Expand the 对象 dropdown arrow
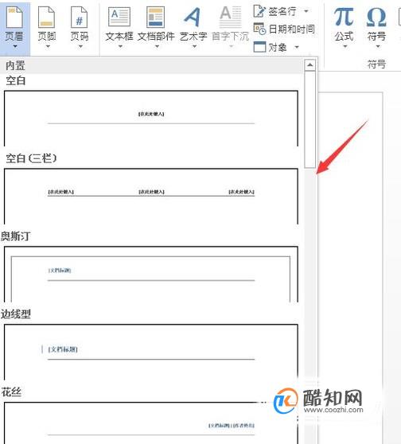The height and width of the screenshot is (444, 401). [x=297, y=47]
